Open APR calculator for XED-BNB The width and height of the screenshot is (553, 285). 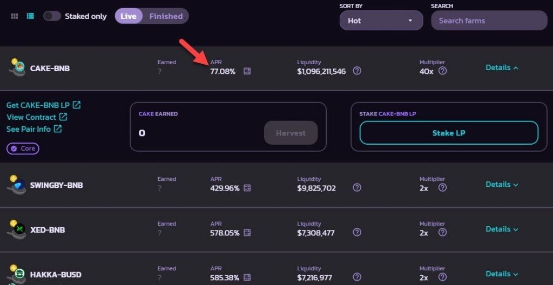(x=247, y=233)
